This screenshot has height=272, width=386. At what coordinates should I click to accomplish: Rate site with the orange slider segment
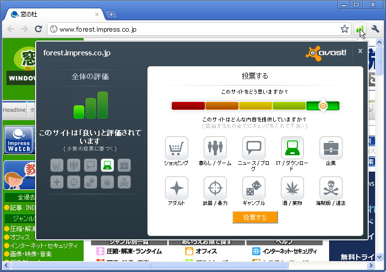pyautogui.click(x=222, y=106)
